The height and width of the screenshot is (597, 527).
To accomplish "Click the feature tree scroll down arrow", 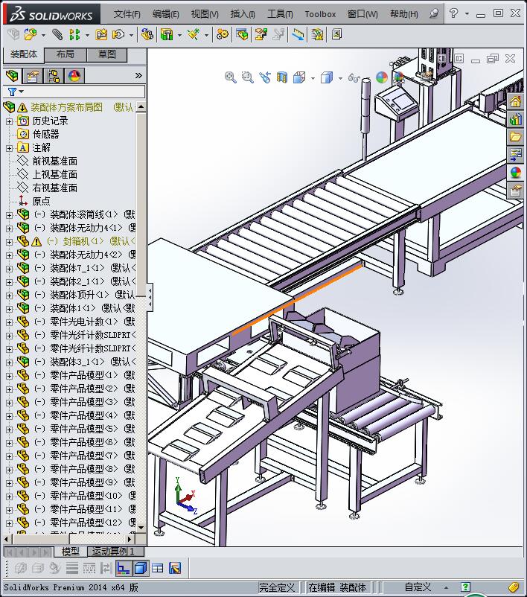I will [141, 527].
